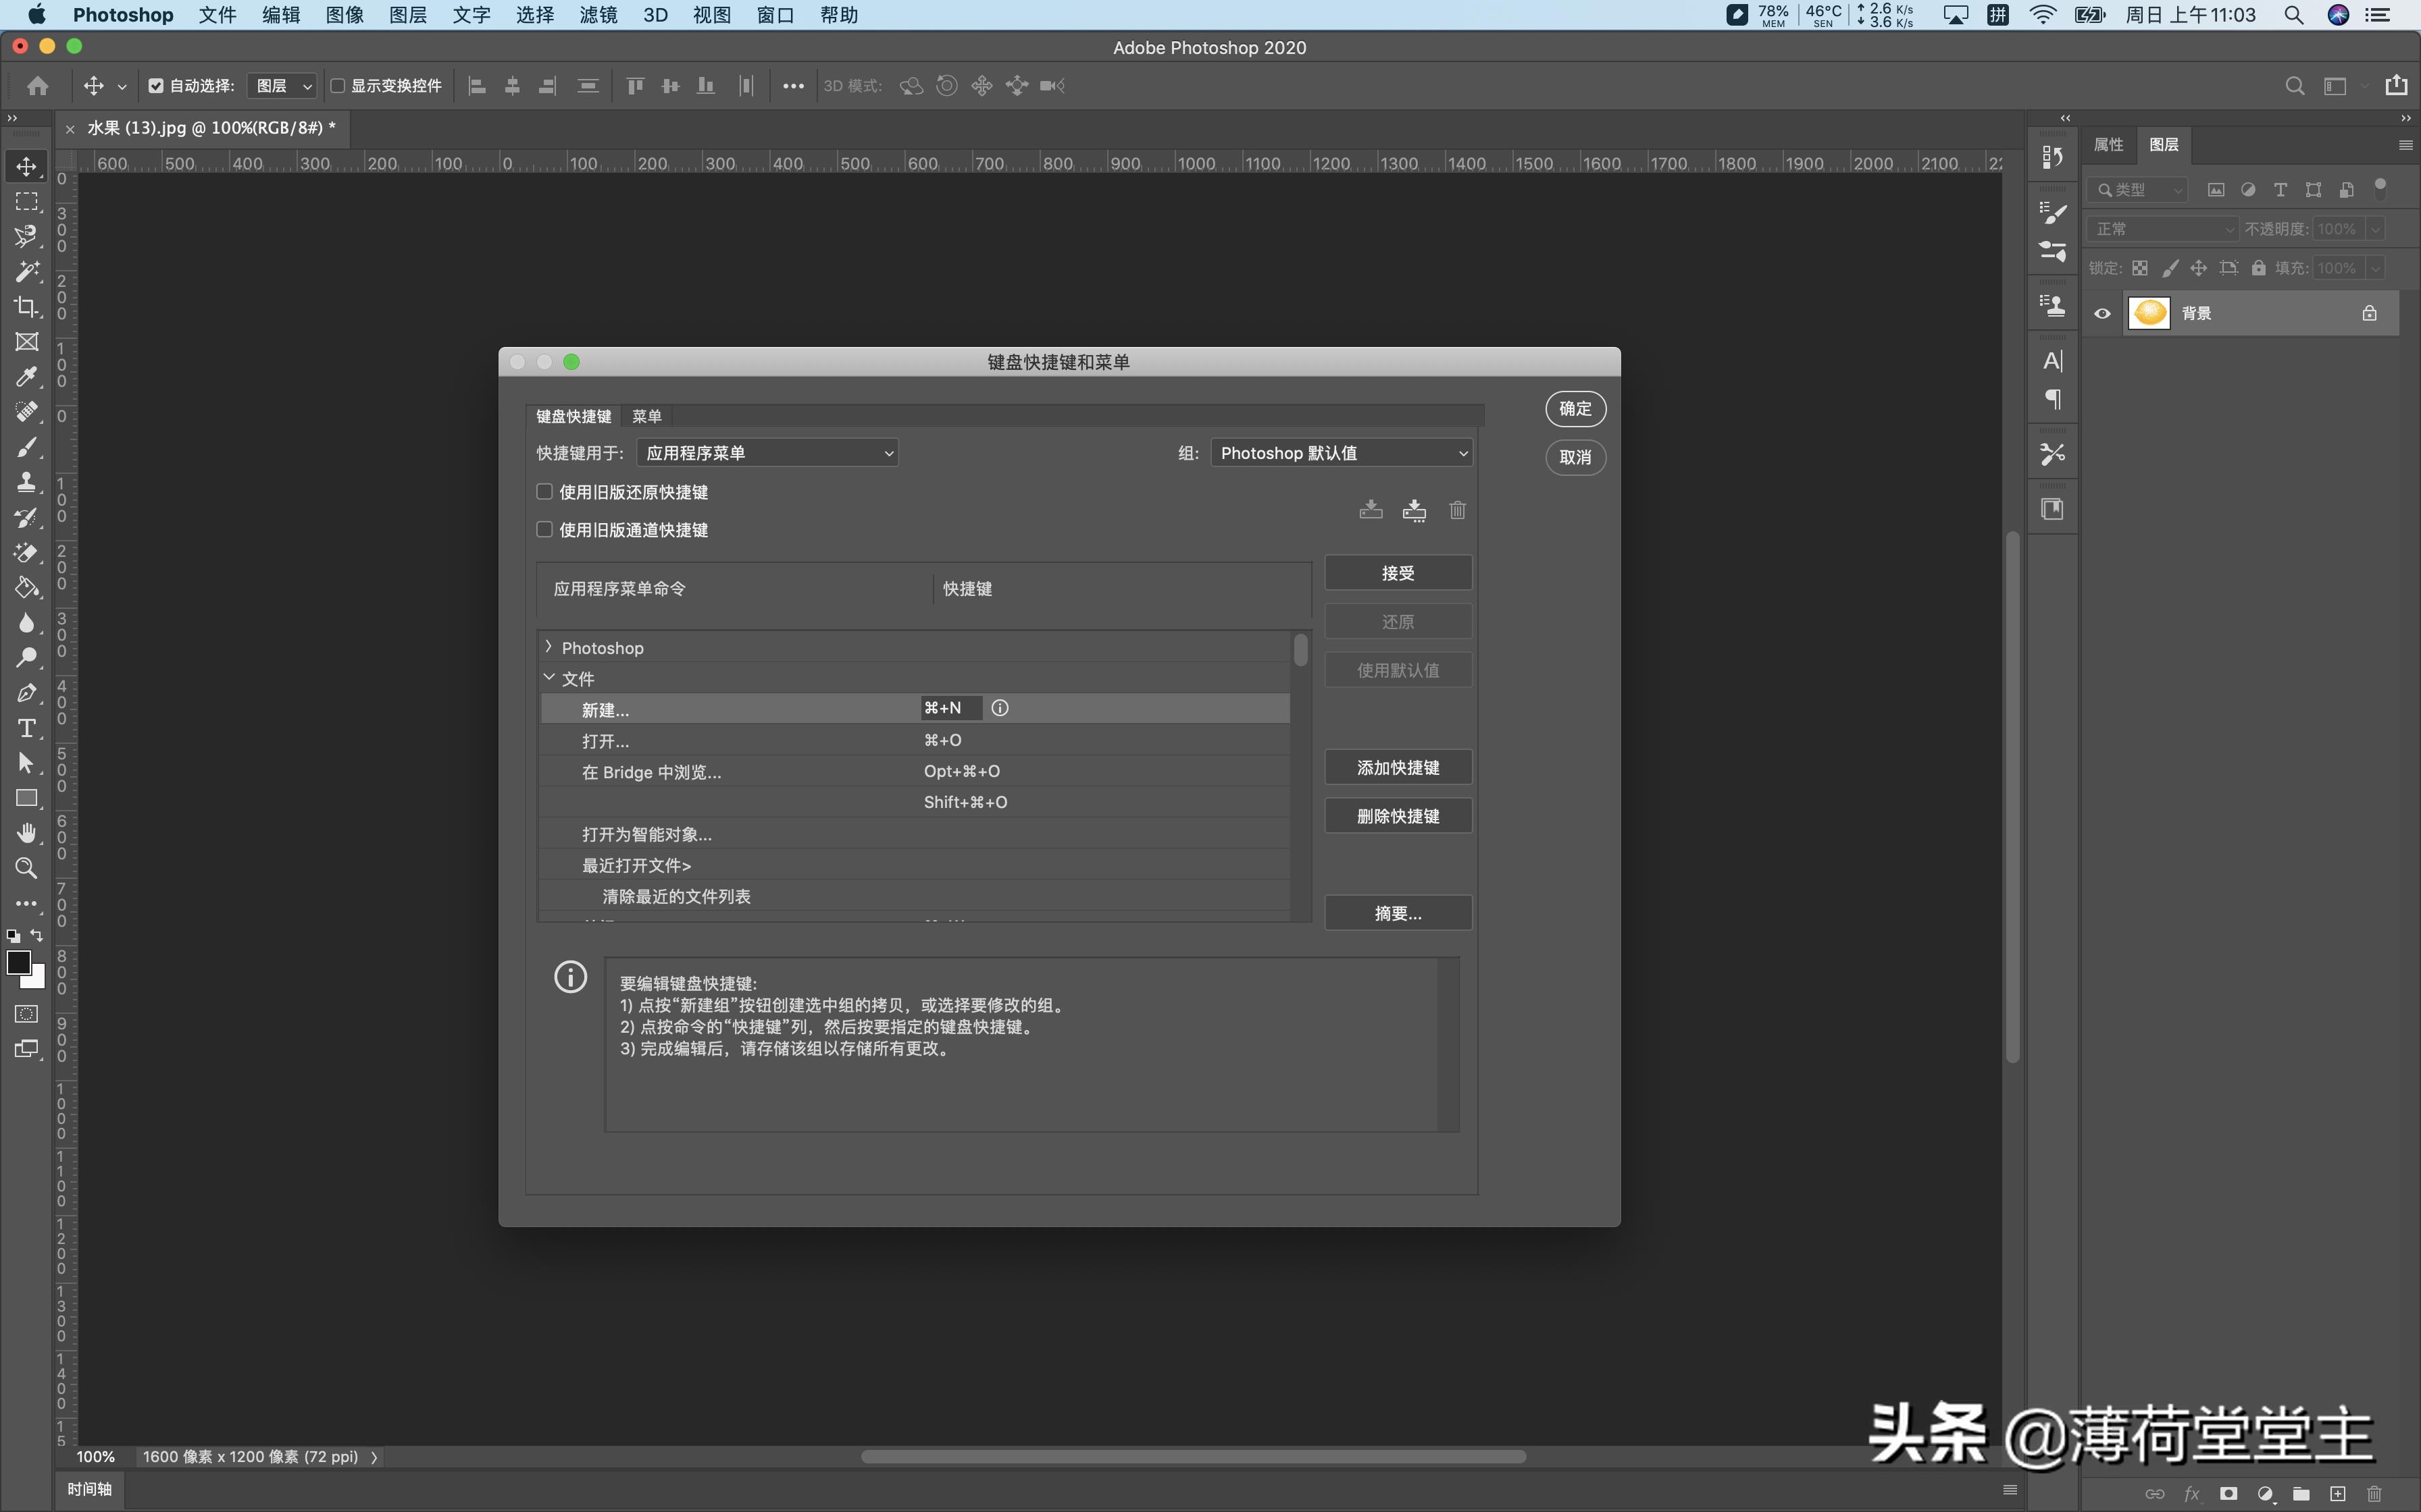Enable the 使用旧版还原快捷键 checkbox
This screenshot has width=2421, height=1512.
544,491
